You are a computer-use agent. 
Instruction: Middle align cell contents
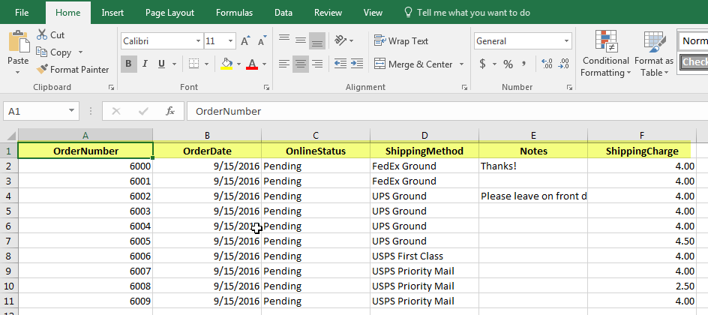301,41
